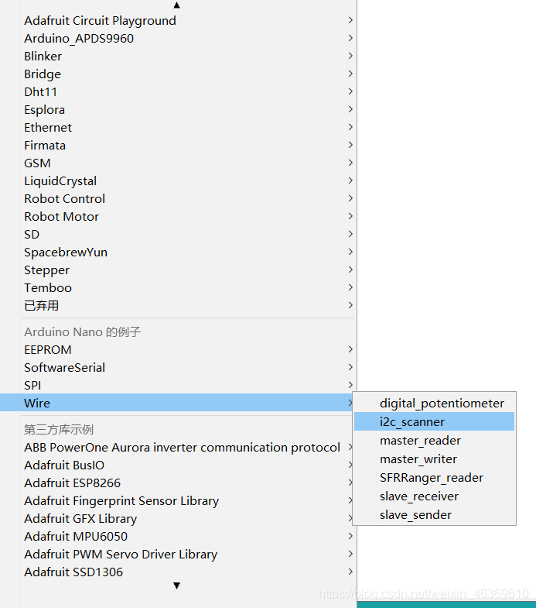Image resolution: width=536 pixels, height=608 pixels.
Task: Expand the chevron beside EEPROM
Action: [350, 350]
